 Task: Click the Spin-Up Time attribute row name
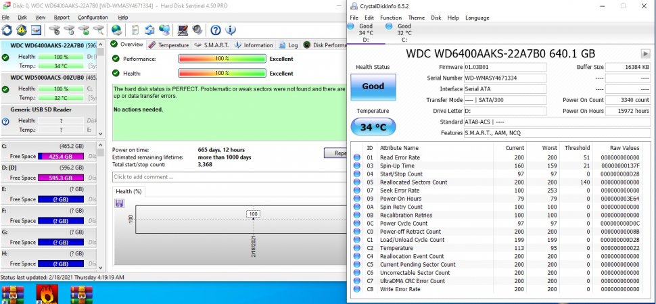(397, 166)
